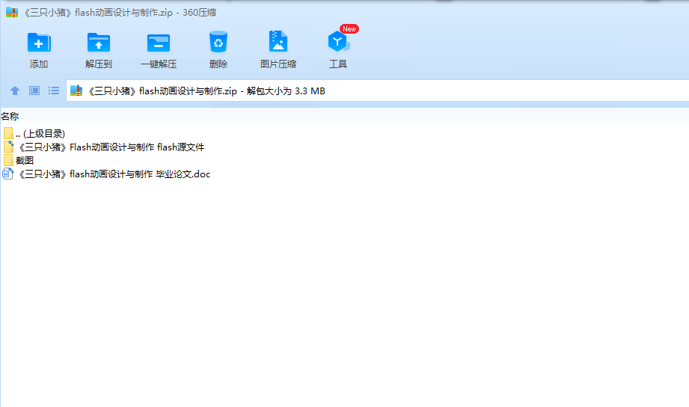Image resolution: width=689 pixels, height=407 pixels.
Task: Switch to the list view mode button
Action: 54,91
